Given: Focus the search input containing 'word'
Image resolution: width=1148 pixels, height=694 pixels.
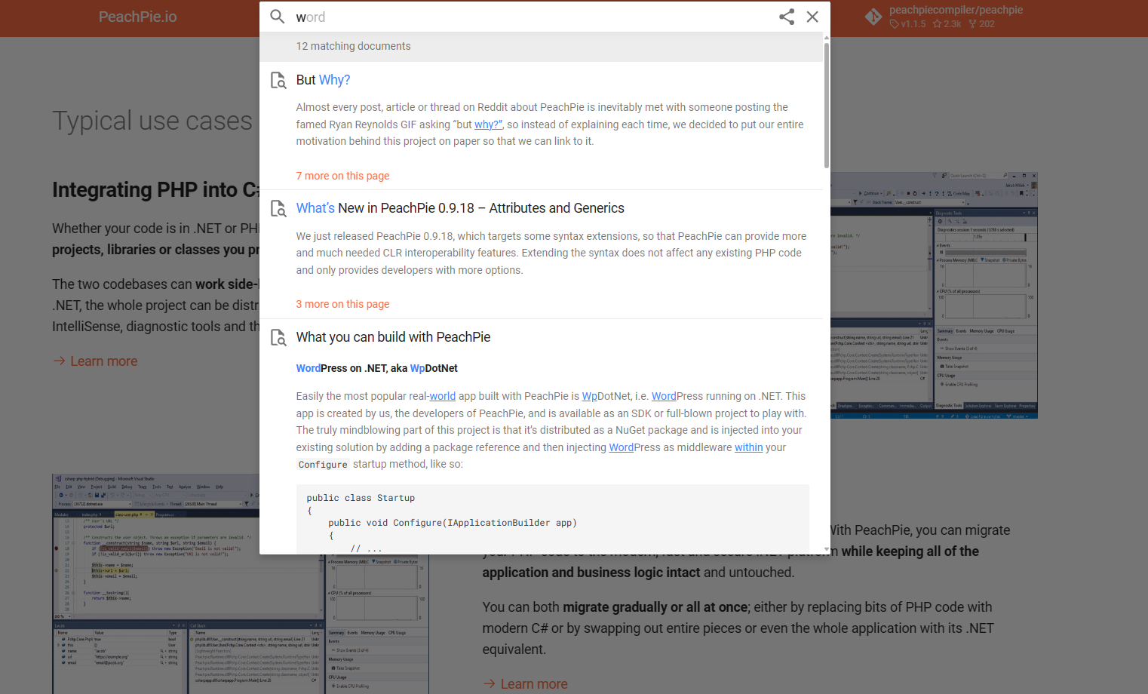Looking at the screenshot, I should click(x=533, y=17).
